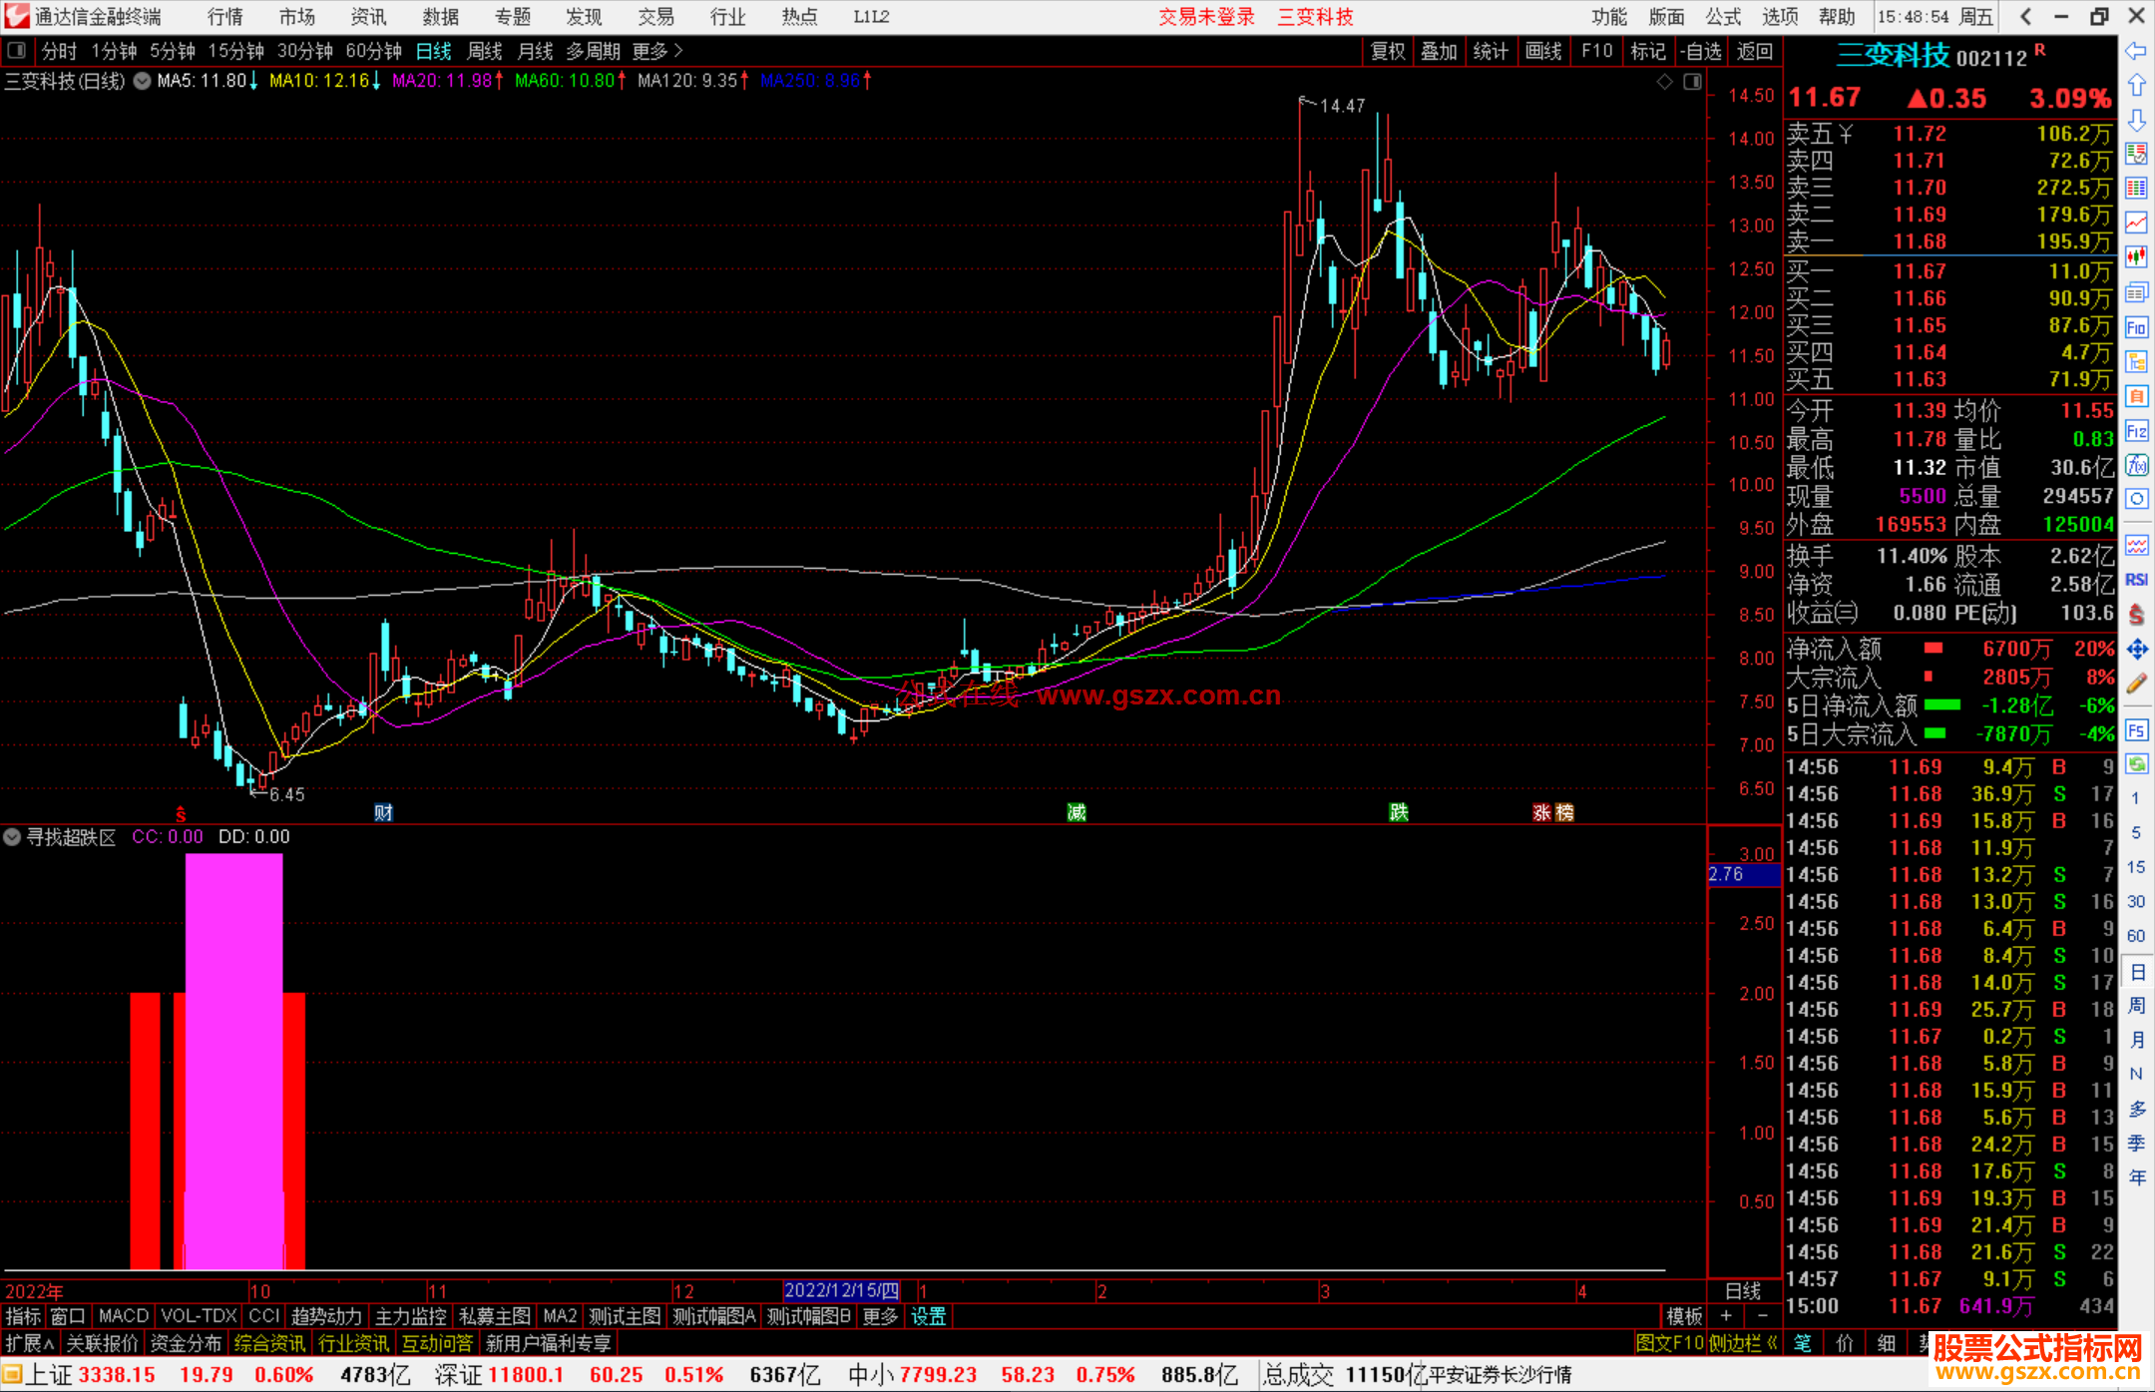
Task: Toggle the 寻找超跌区 indicator circle button
Action: pyautogui.click(x=13, y=837)
